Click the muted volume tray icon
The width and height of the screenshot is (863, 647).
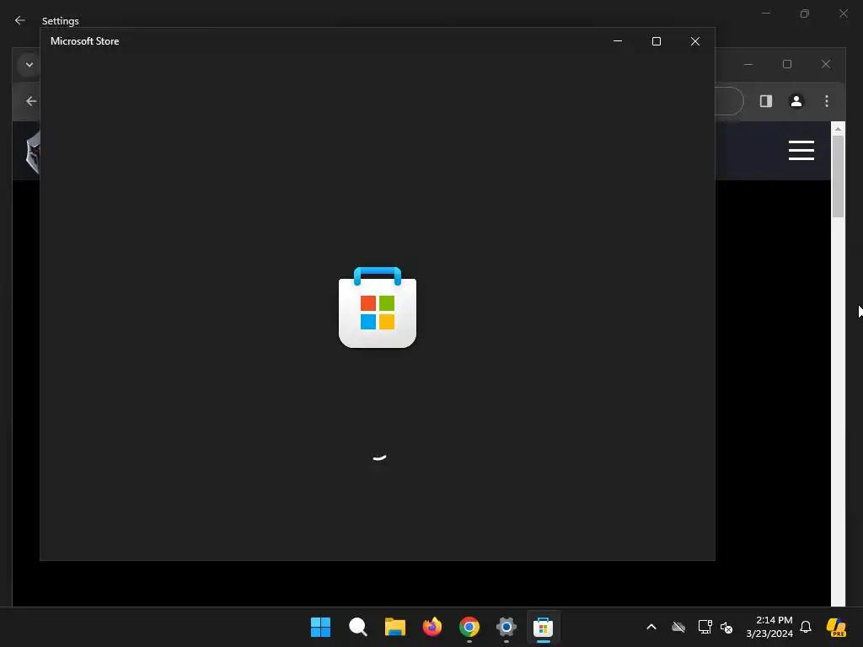pyautogui.click(x=726, y=627)
